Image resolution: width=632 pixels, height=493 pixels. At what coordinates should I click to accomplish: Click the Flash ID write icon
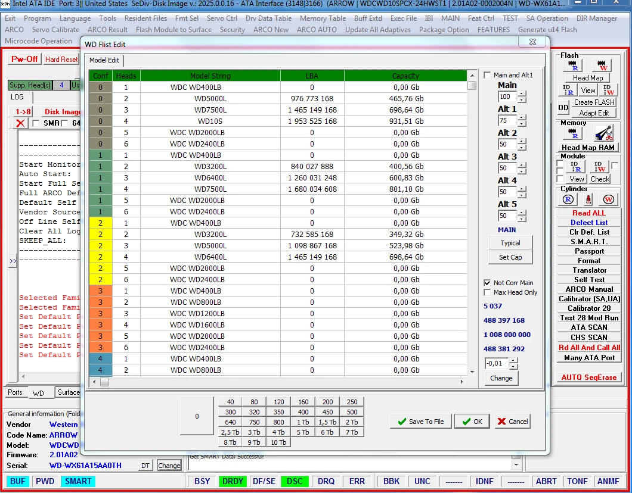pyautogui.click(x=609, y=90)
